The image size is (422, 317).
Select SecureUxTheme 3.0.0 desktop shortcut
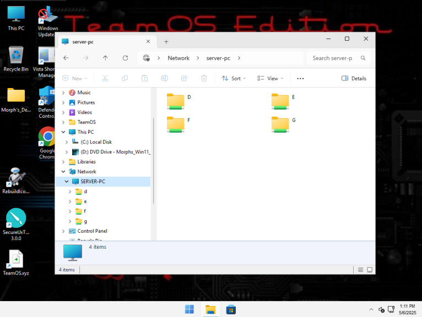16,224
